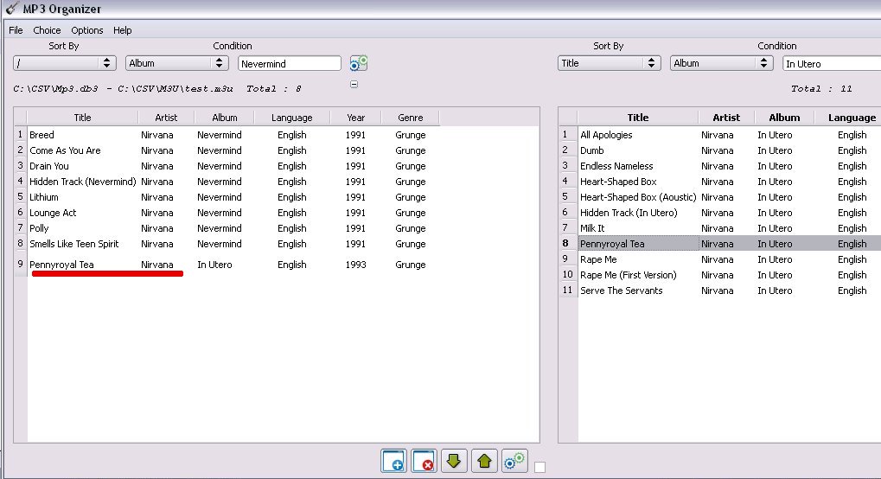881x479 pixels.
Task: Collapse using the small minus icon
Action: [354, 85]
